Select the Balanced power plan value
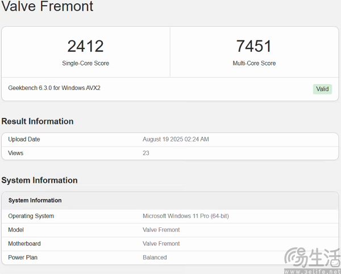 coord(155,258)
